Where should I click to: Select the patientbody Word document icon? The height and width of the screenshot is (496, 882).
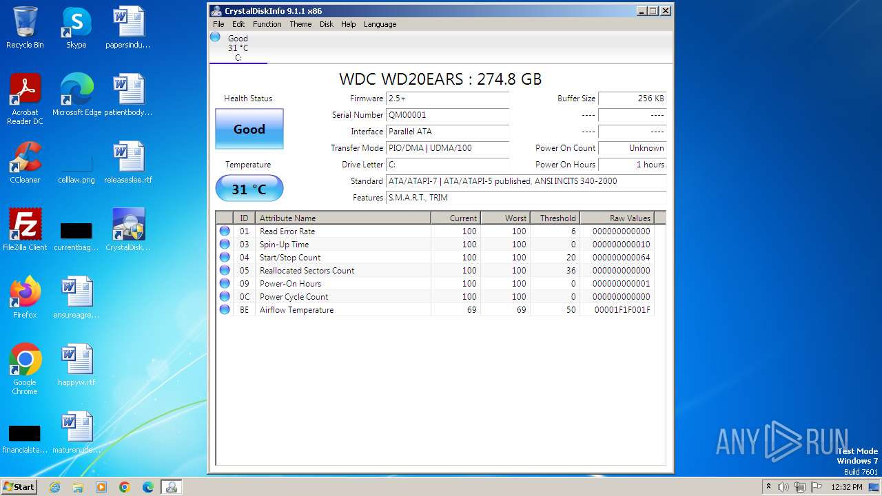(x=128, y=95)
